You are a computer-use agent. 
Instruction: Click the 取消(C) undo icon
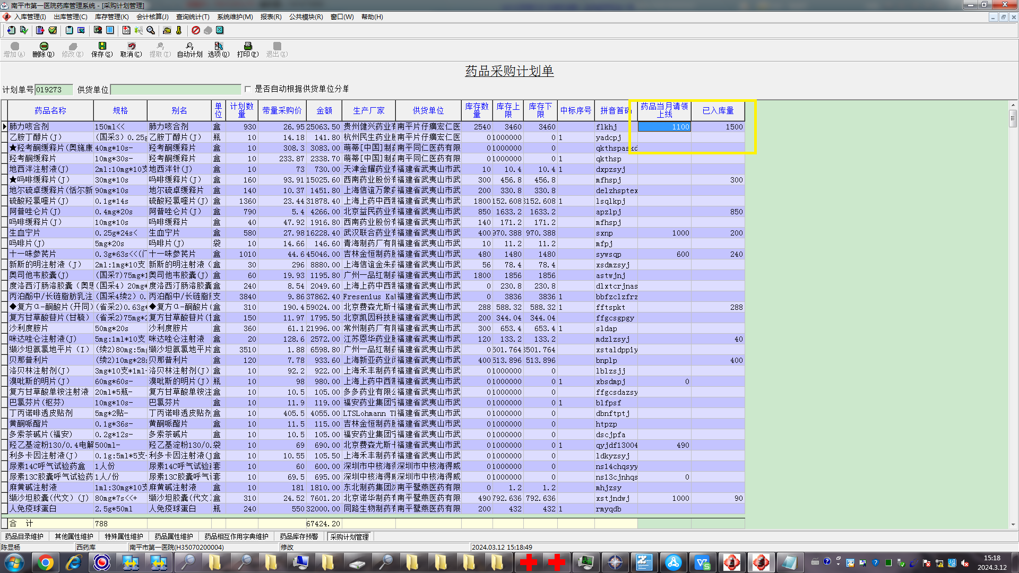tap(131, 47)
